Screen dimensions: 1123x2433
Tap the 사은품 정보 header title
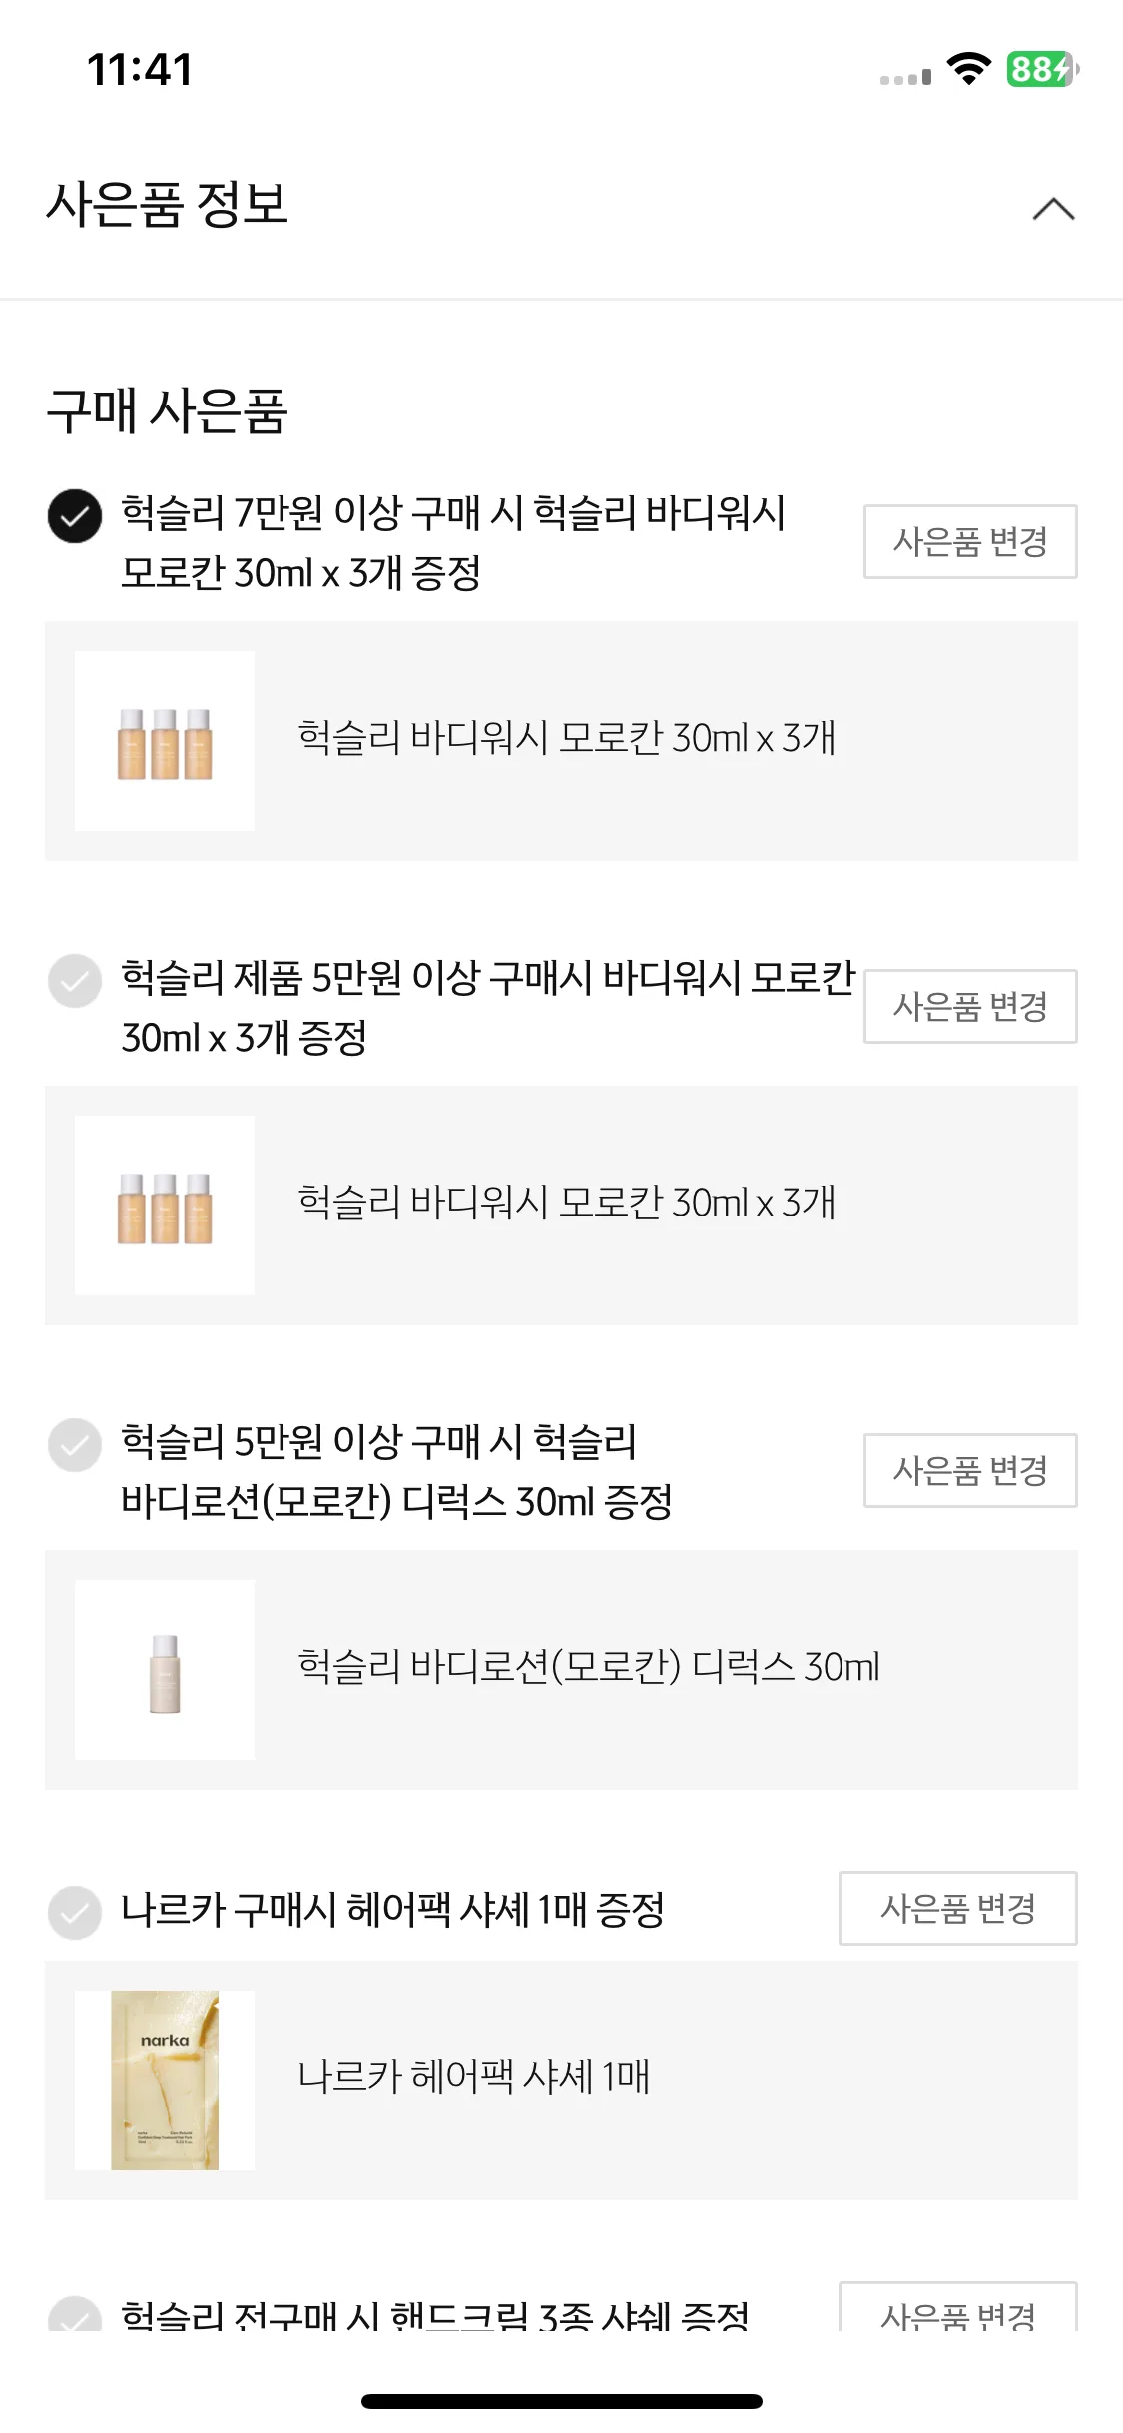tap(168, 205)
